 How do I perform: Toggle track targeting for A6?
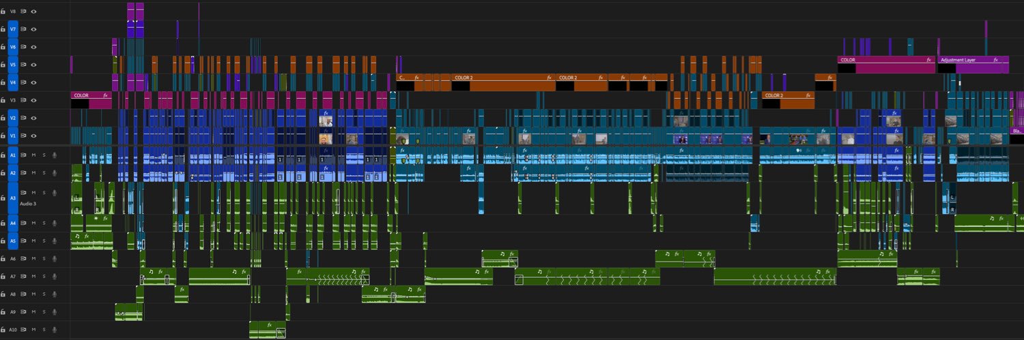point(13,259)
